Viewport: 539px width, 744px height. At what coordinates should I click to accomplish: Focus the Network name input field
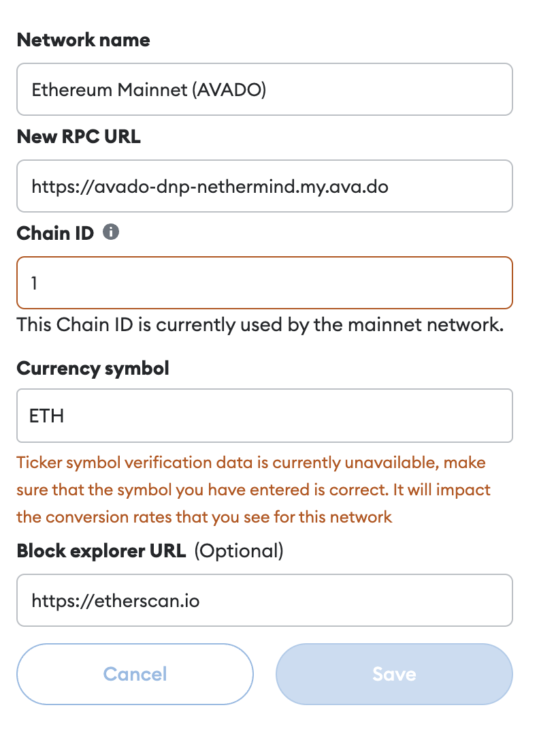coord(264,89)
